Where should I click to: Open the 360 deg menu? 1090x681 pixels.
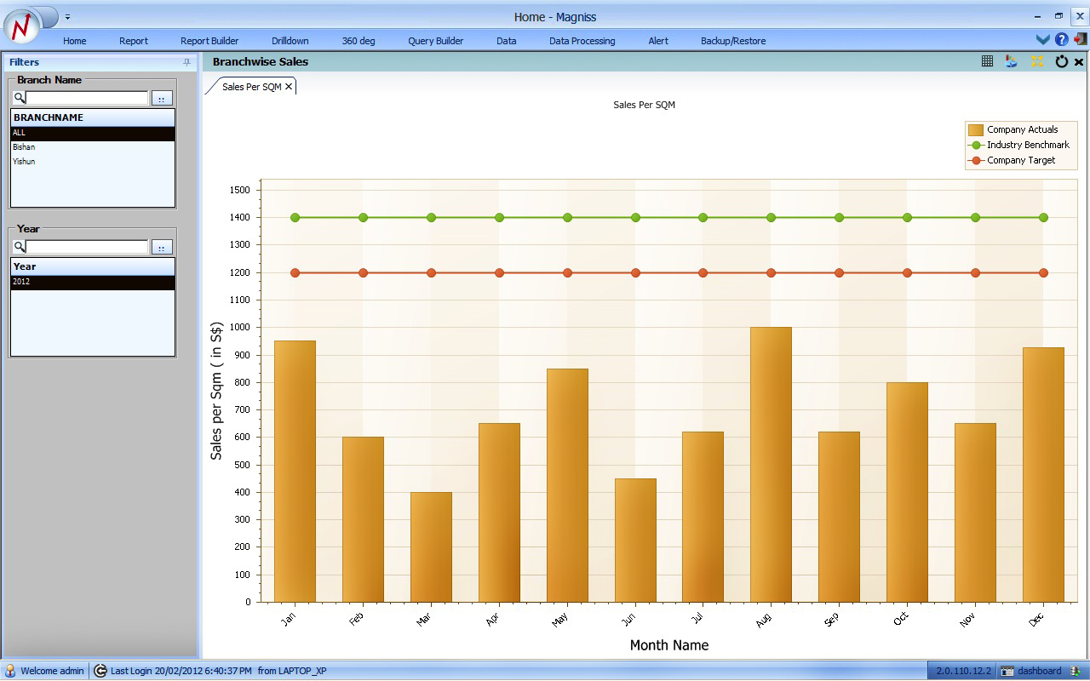(x=359, y=41)
